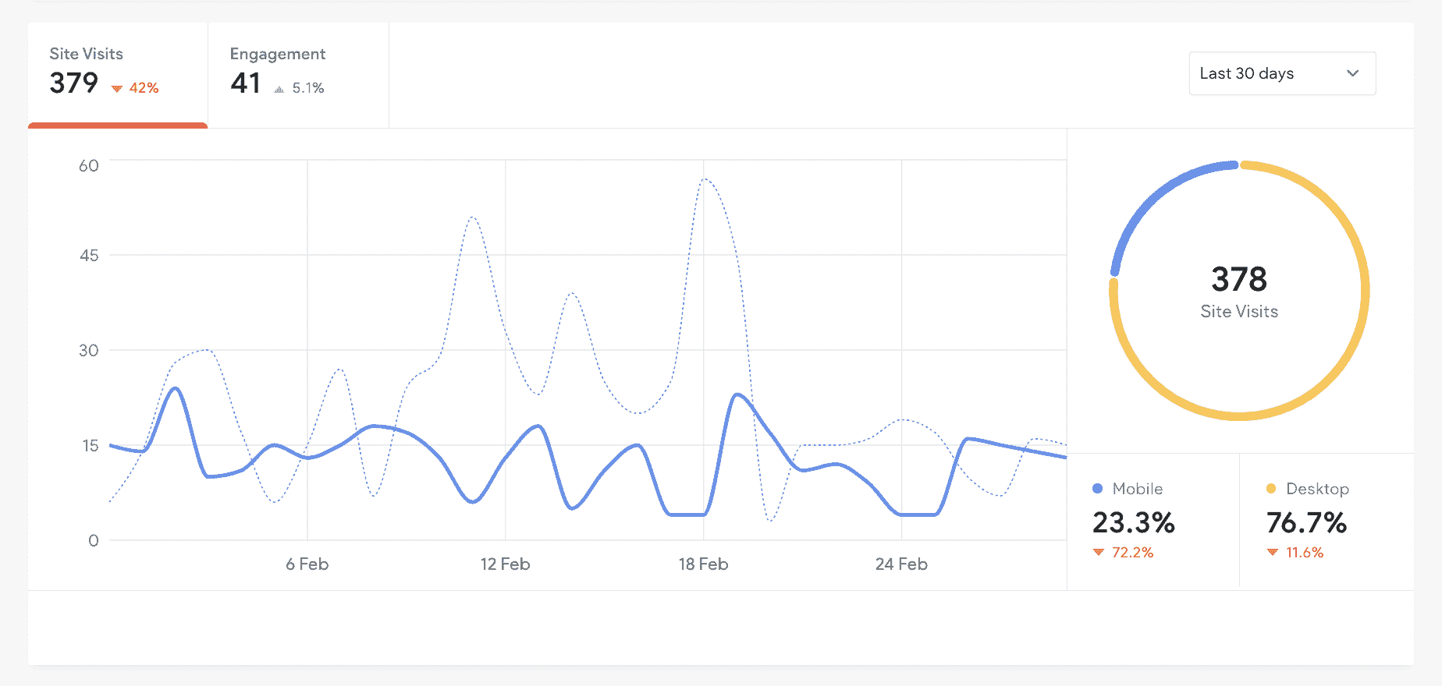Click the 18 Feb axis label

[703, 564]
